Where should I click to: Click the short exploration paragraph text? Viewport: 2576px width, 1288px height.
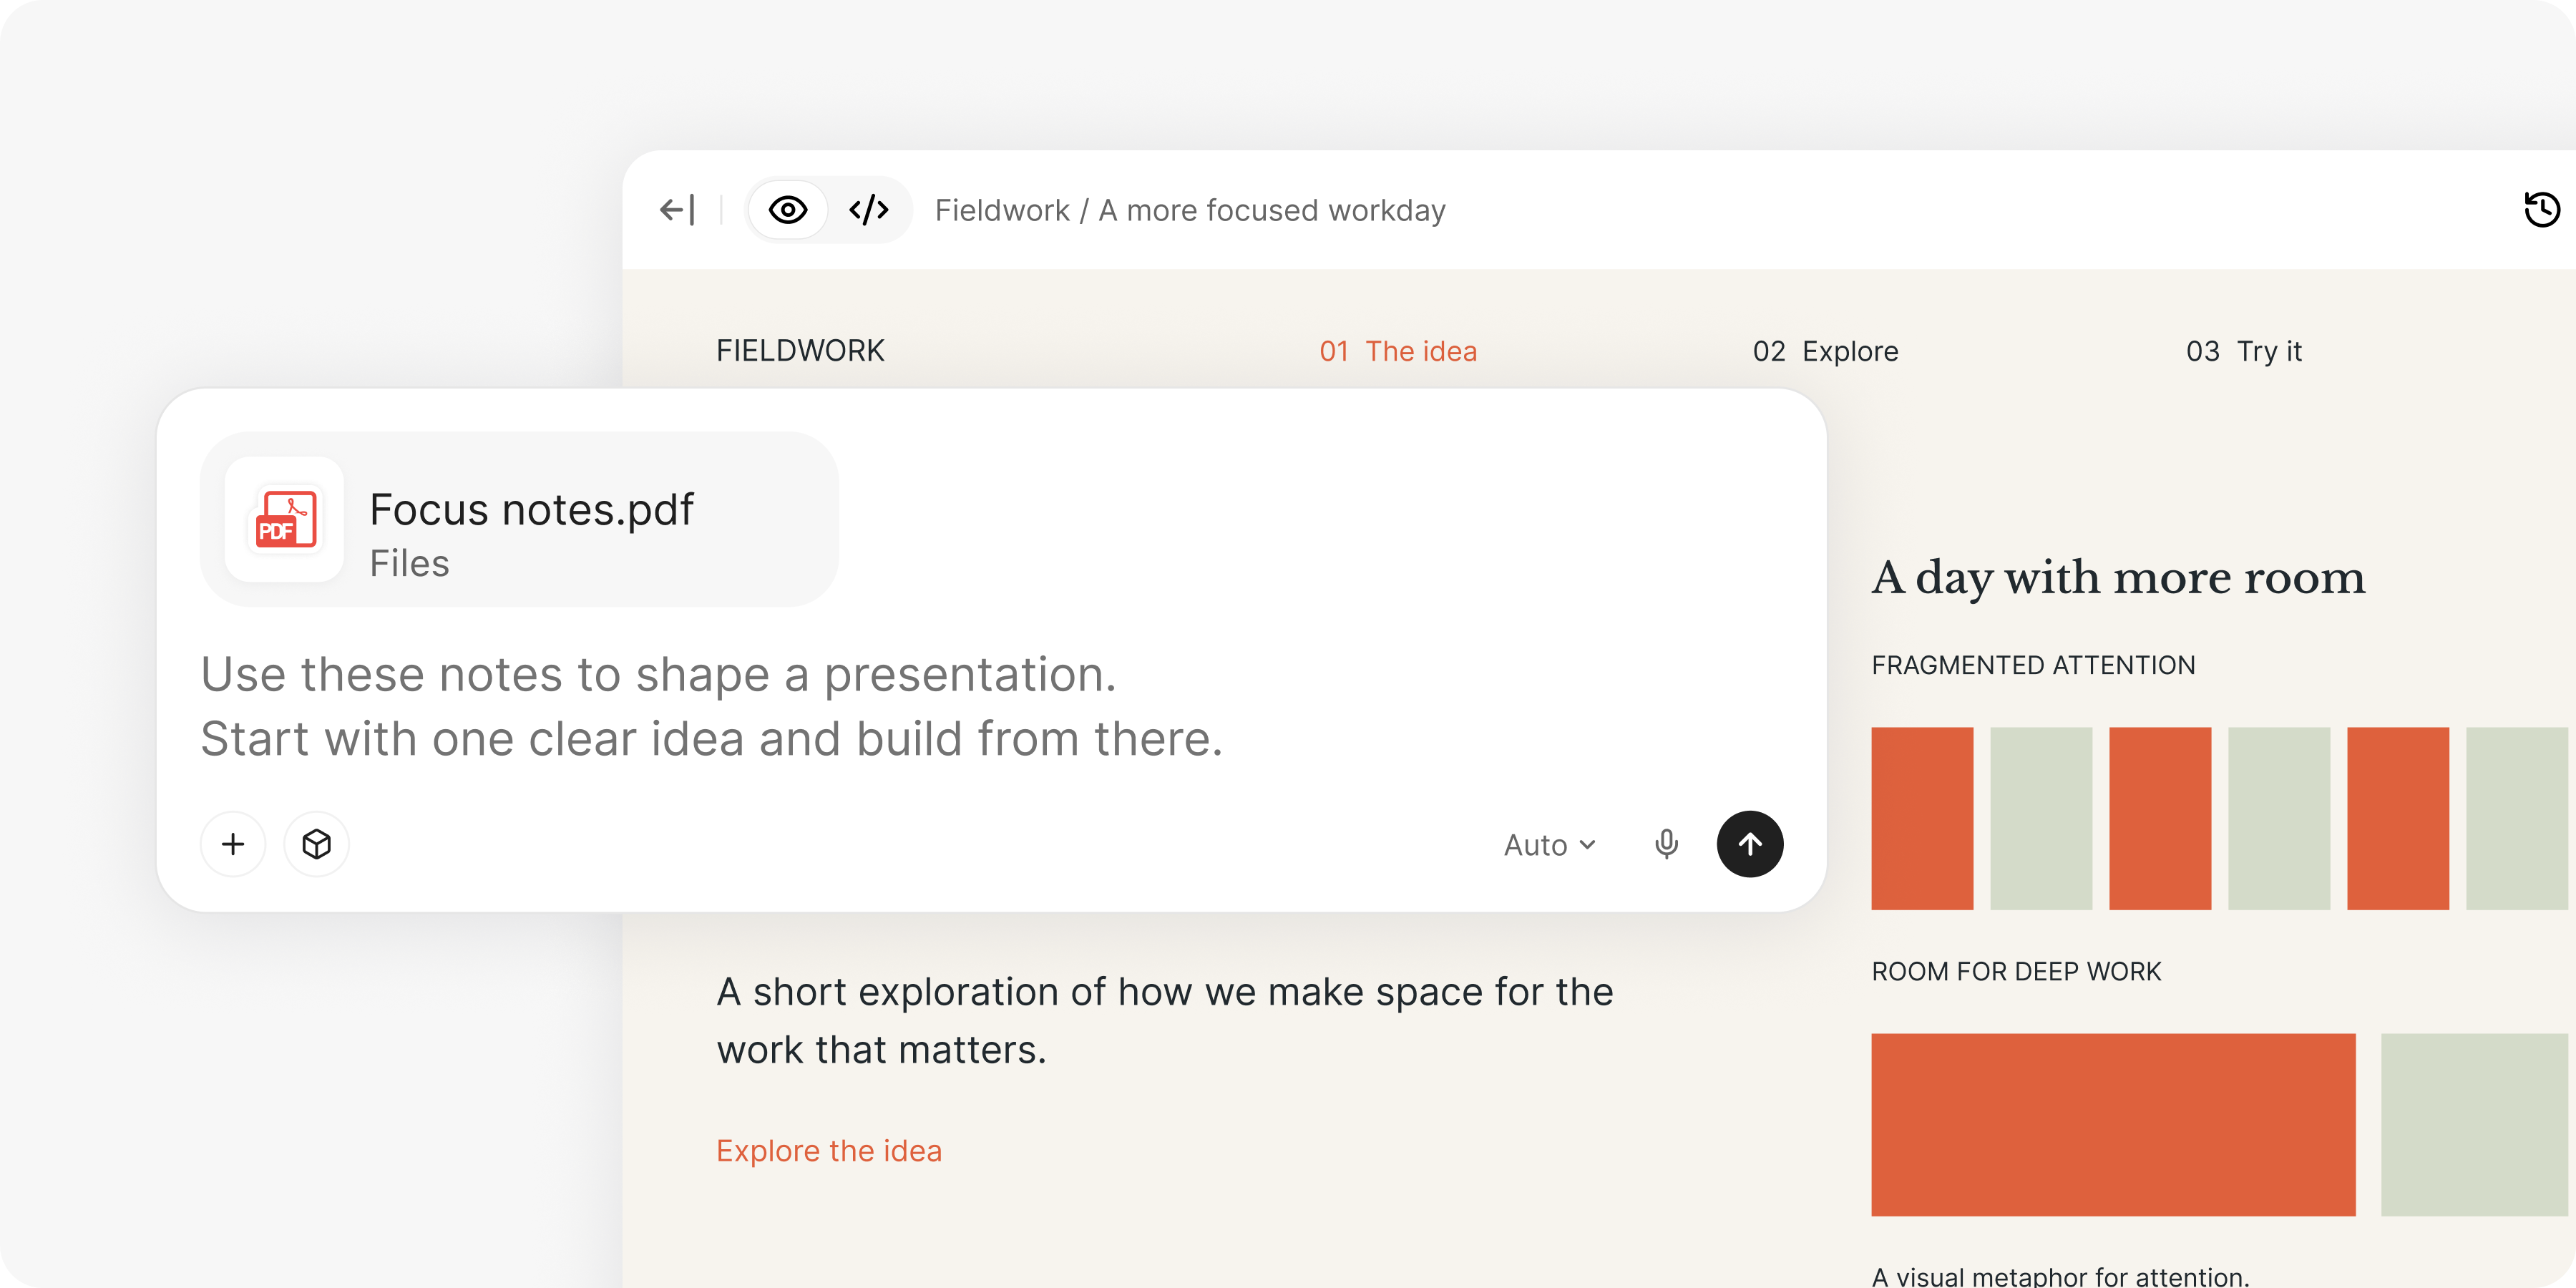[x=1165, y=1021]
